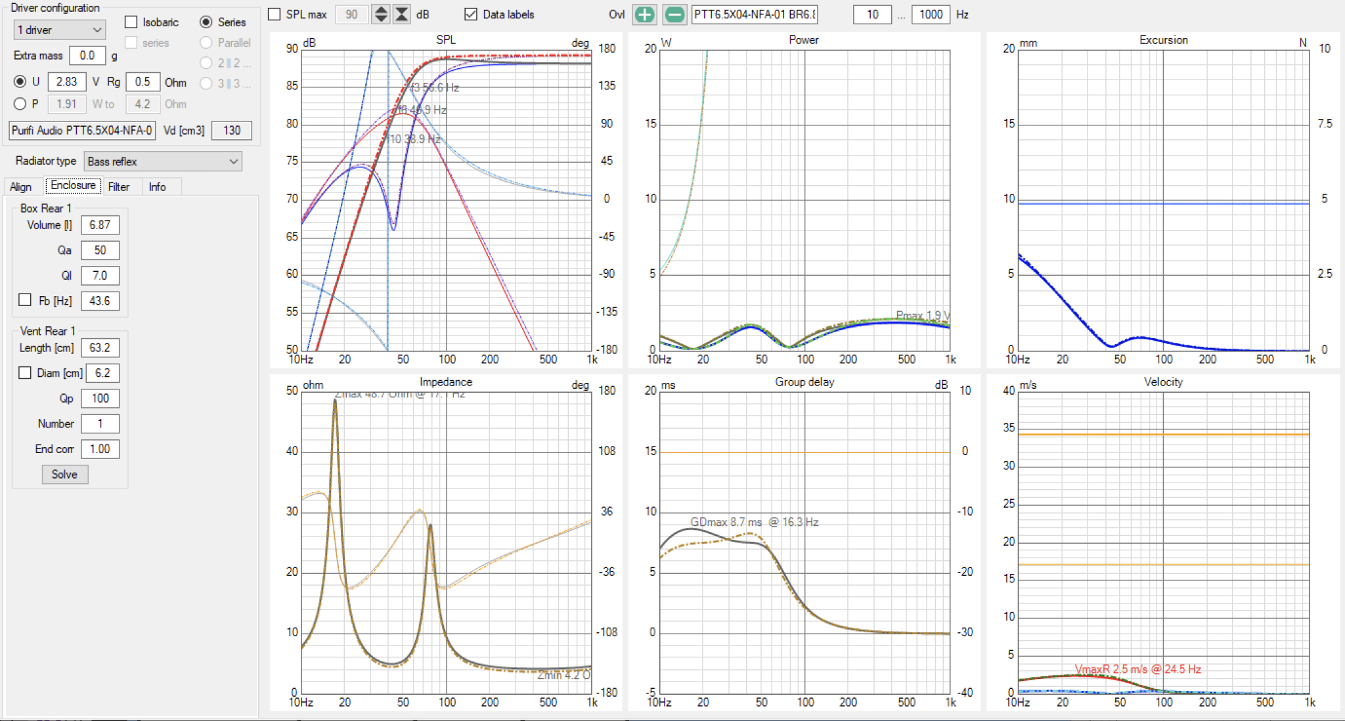Edit the lower frequency limit 10 field
Screen dimensions: 1345x721
pyautogui.click(x=872, y=14)
